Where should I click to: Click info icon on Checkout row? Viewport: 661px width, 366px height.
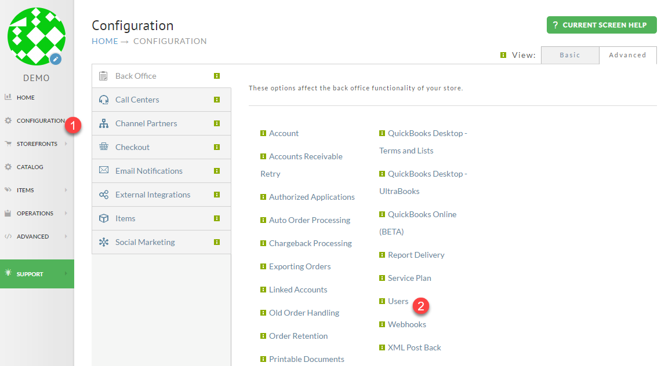[217, 147]
